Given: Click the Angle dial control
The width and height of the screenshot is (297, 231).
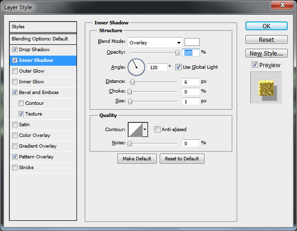Looking at the screenshot, I should pos(136,67).
